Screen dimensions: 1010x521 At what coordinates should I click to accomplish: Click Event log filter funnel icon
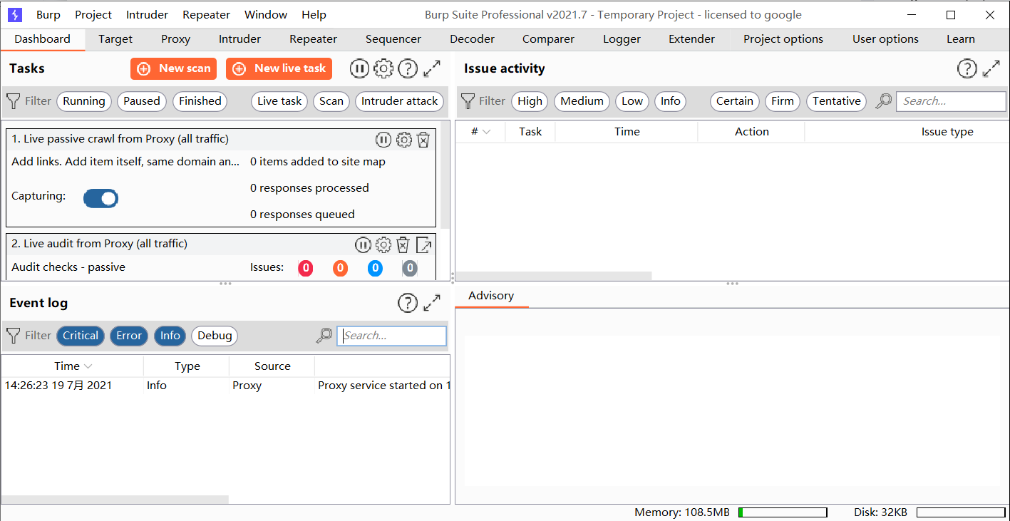coord(13,336)
